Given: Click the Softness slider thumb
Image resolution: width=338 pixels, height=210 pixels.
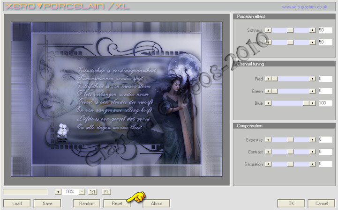Looking at the screenshot, I should tap(290, 30).
